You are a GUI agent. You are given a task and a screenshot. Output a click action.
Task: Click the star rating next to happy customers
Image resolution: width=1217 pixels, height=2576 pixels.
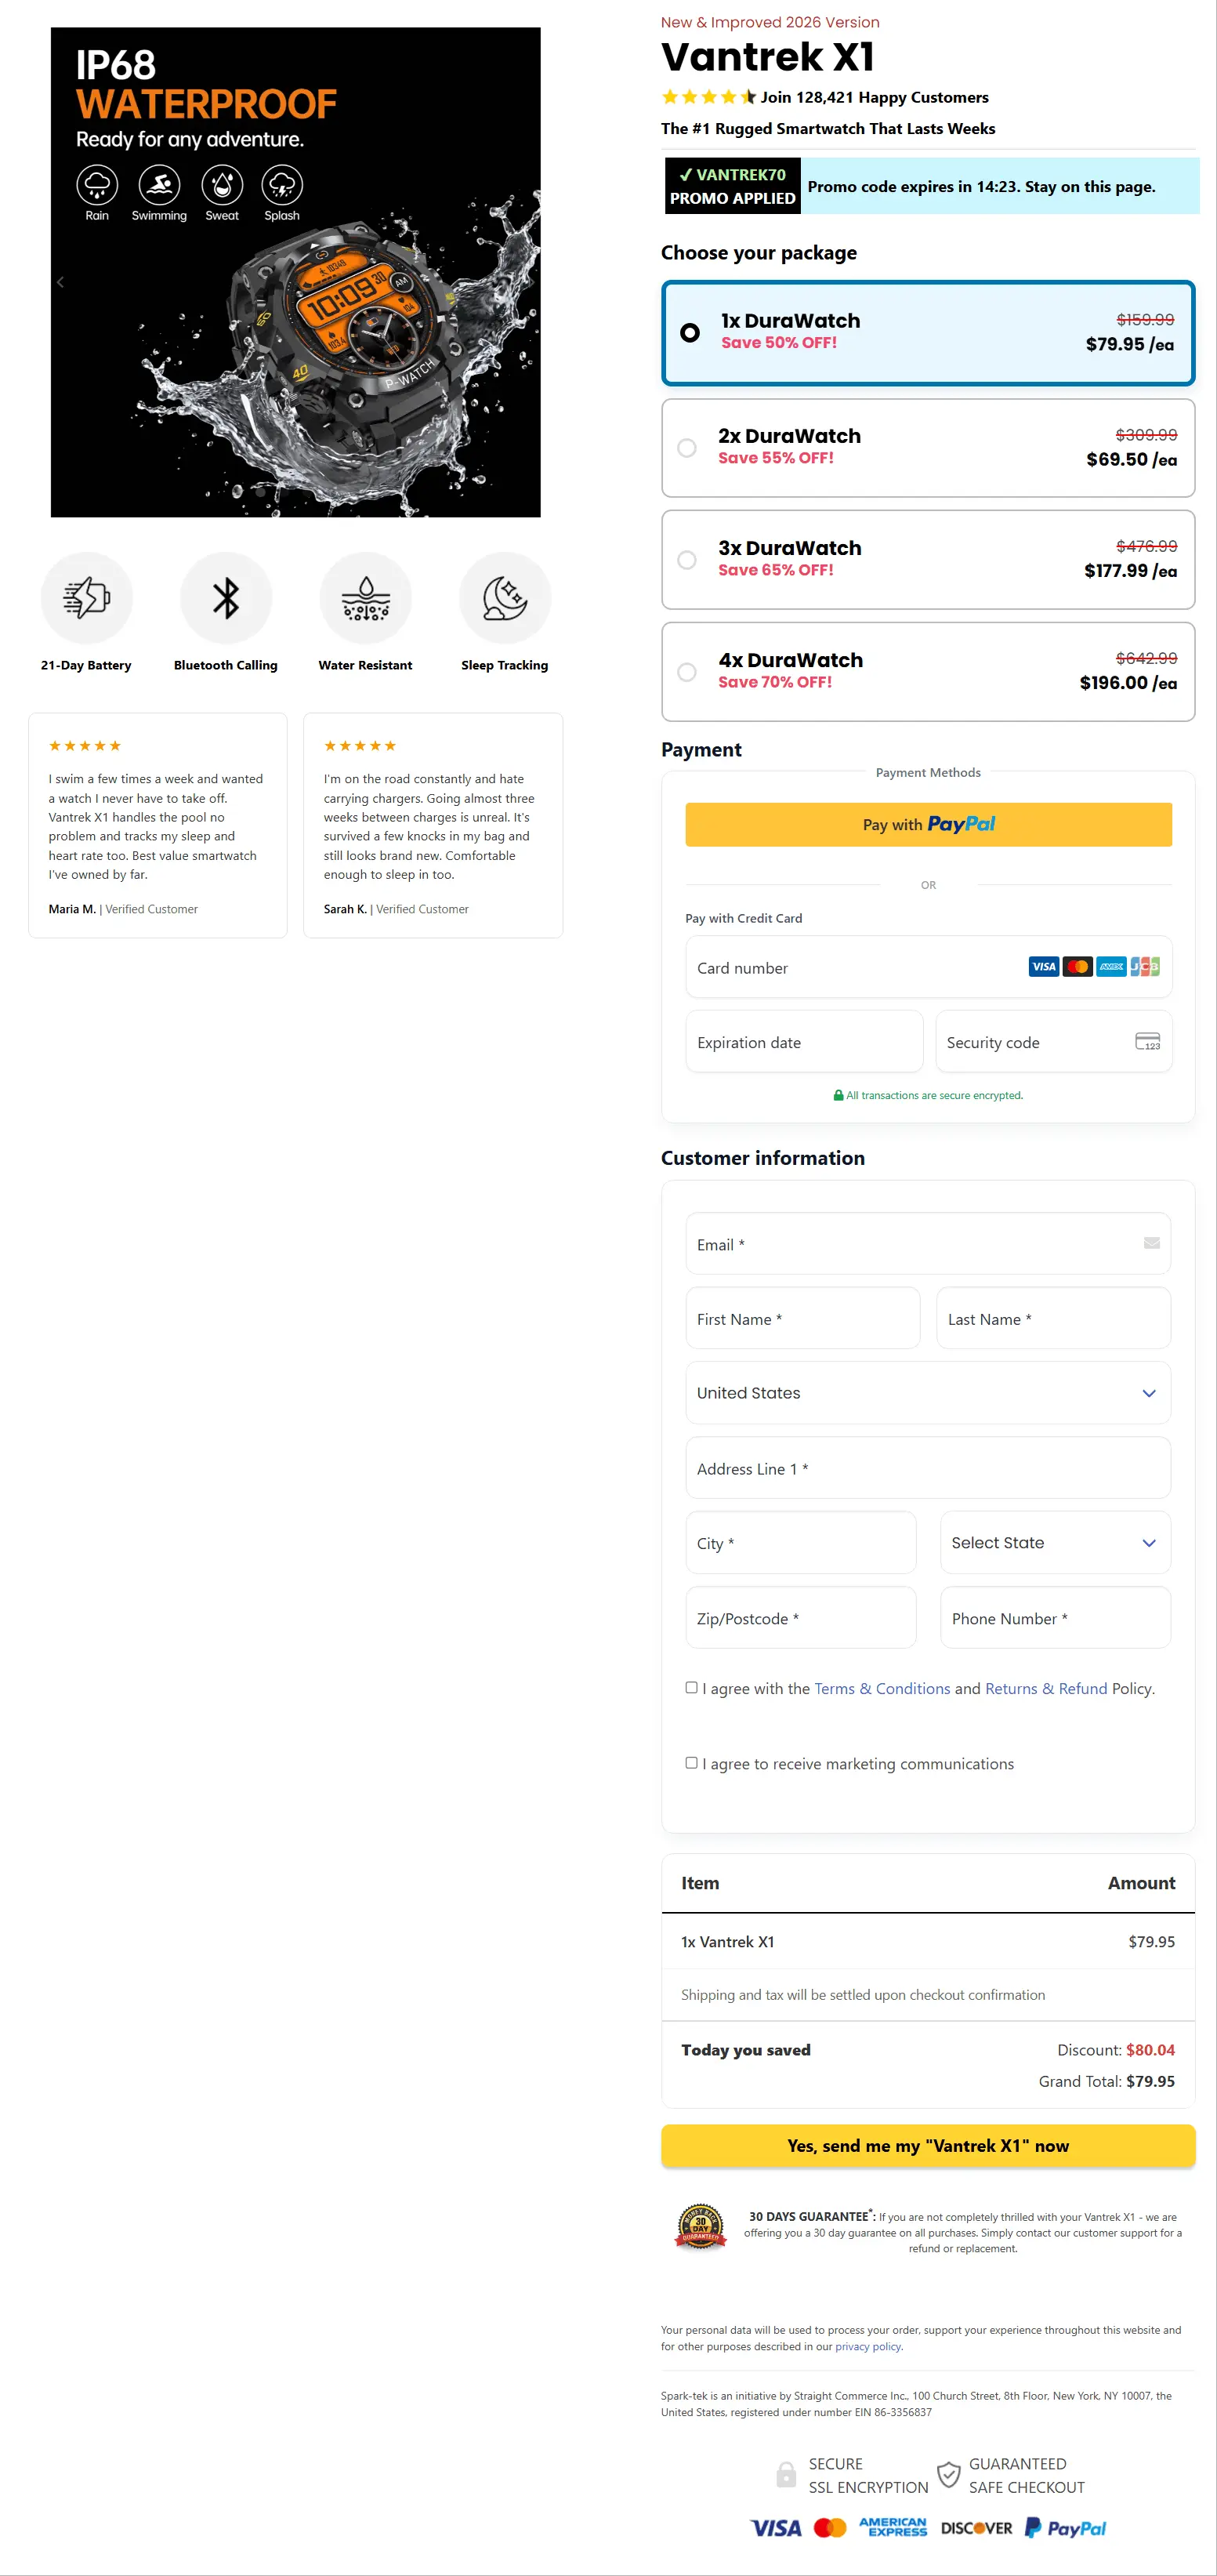pos(708,97)
